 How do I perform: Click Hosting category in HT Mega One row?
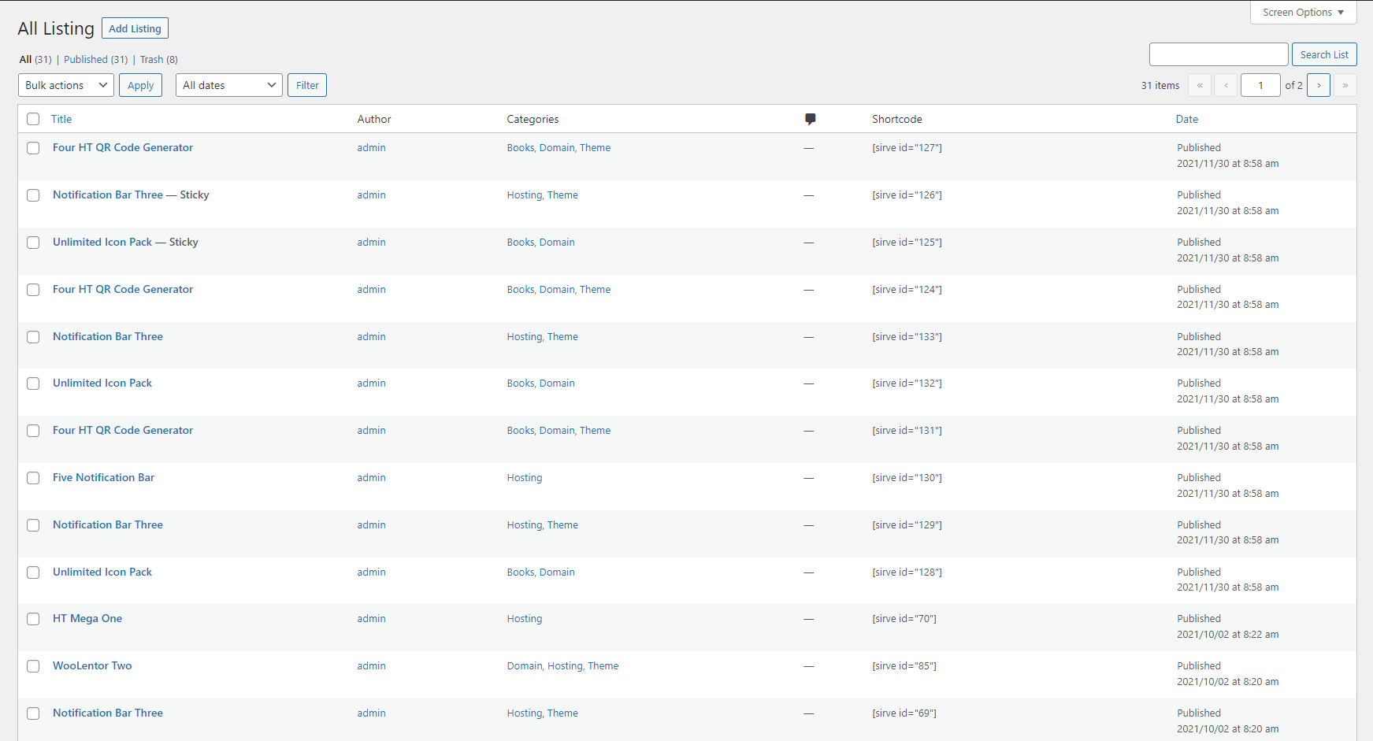coord(525,618)
